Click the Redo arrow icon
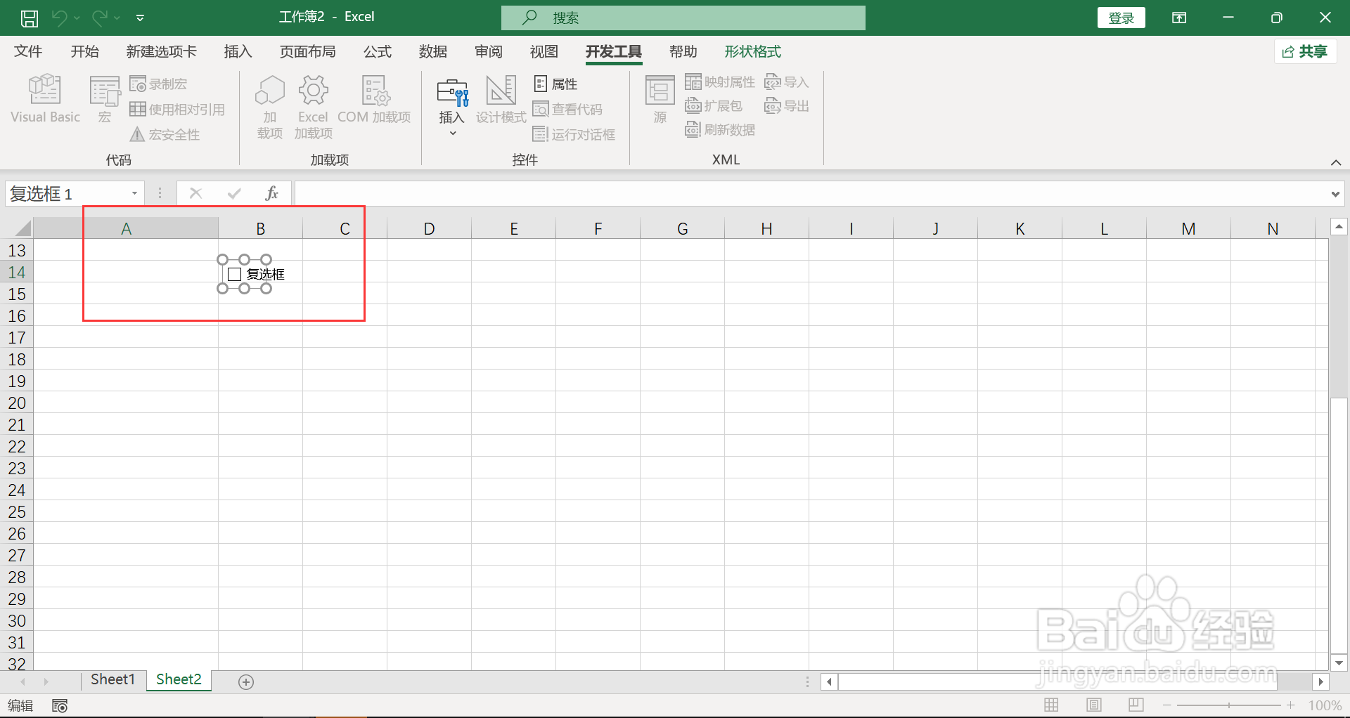This screenshot has height=718, width=1350. (x=100, y=18)
